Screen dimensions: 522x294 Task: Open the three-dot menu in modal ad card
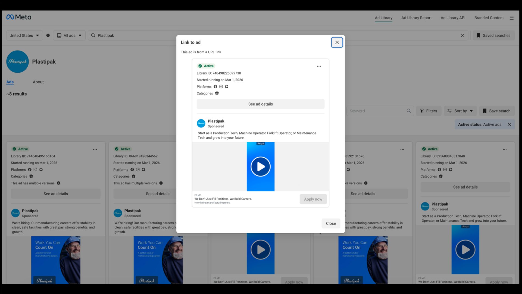(x=319, y=66)
